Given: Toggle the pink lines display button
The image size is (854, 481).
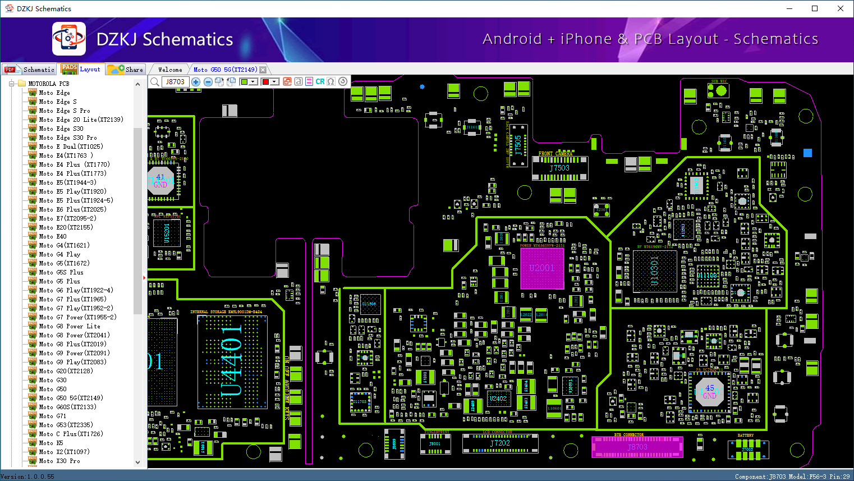Looking at the screenshot, I should (x=309, y=82).
